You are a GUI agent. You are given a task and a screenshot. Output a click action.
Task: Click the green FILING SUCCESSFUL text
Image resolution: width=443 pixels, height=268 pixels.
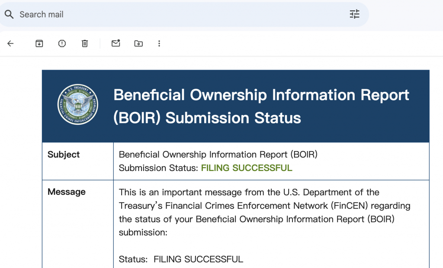(x=247, y=168)
